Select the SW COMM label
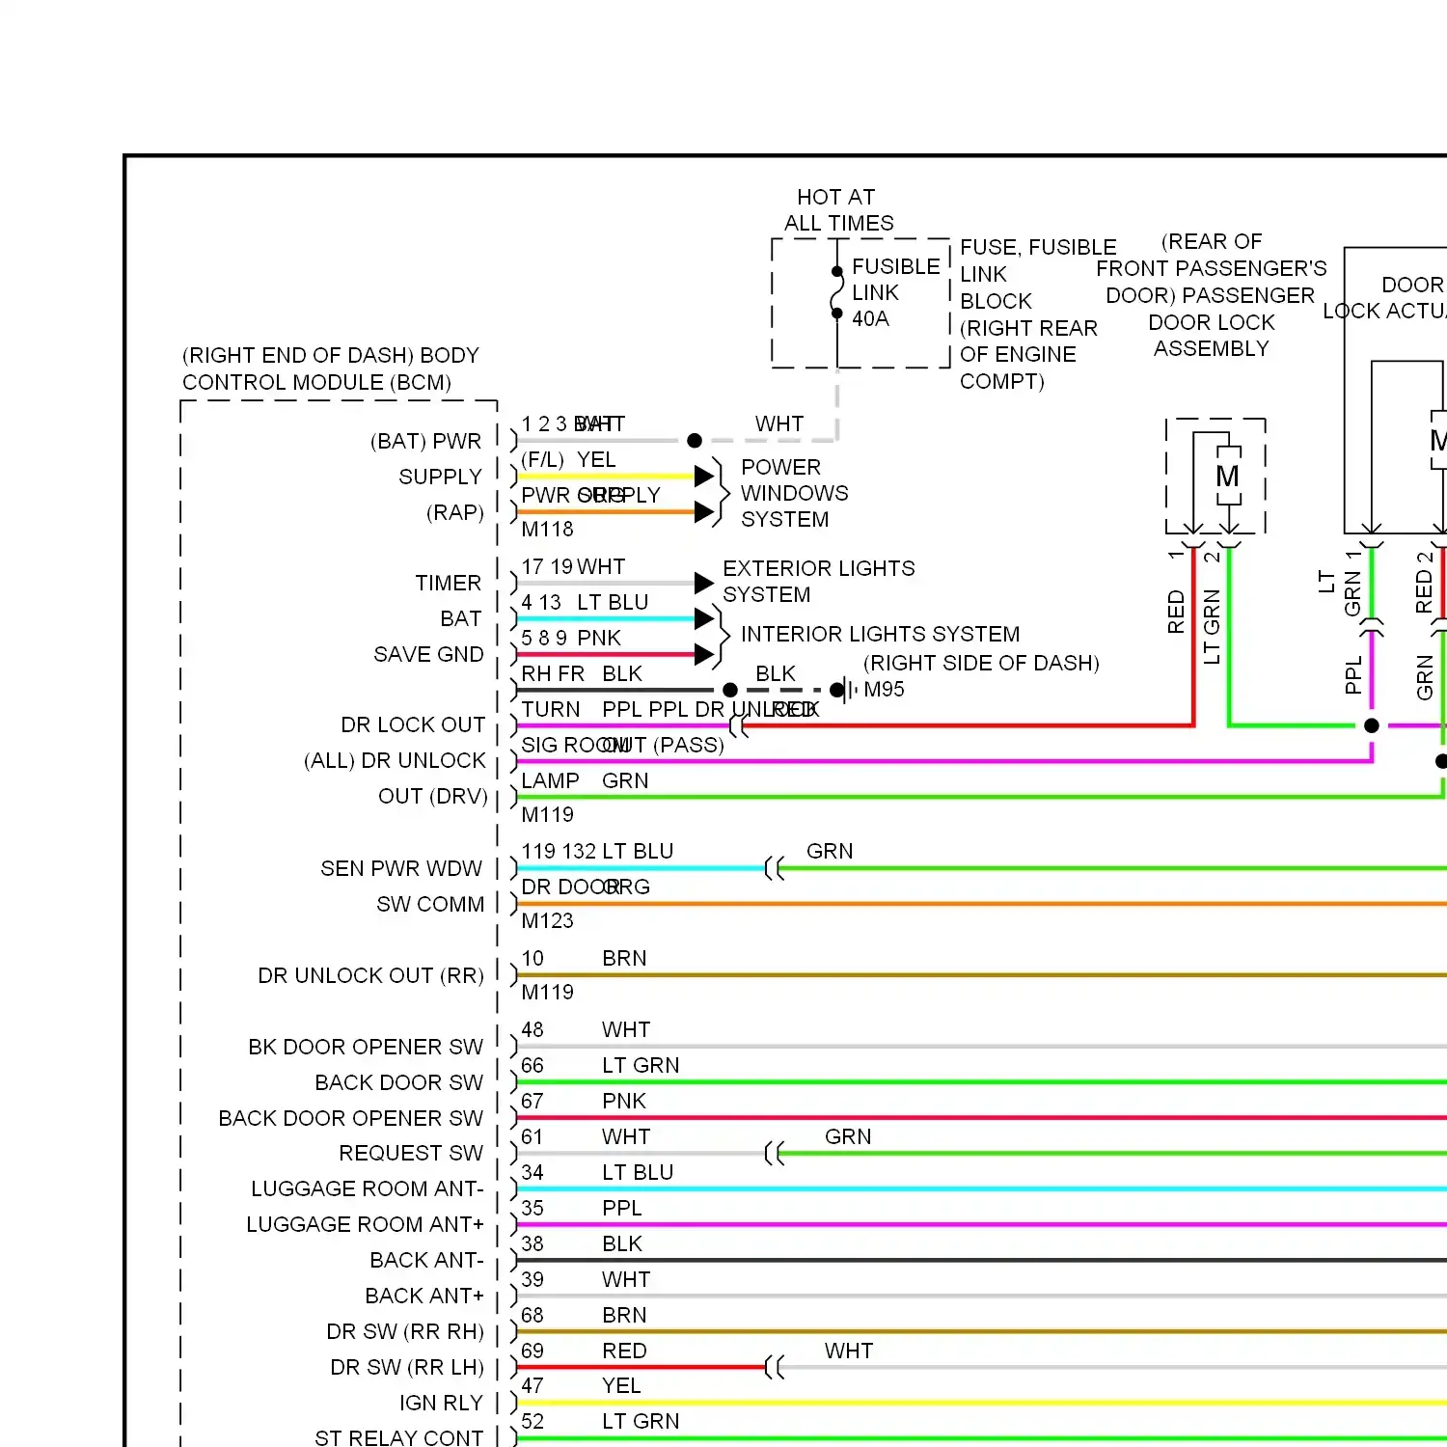The width and height of the screenshot is (1447, 1447). (430, 904)
